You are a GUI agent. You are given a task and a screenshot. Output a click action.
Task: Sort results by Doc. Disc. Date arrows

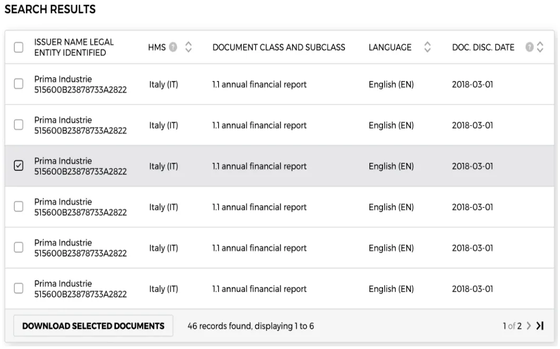pos(540,47)
